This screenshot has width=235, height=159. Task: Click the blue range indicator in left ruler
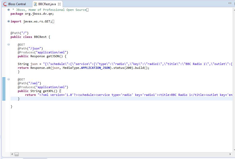coord(4,89)
